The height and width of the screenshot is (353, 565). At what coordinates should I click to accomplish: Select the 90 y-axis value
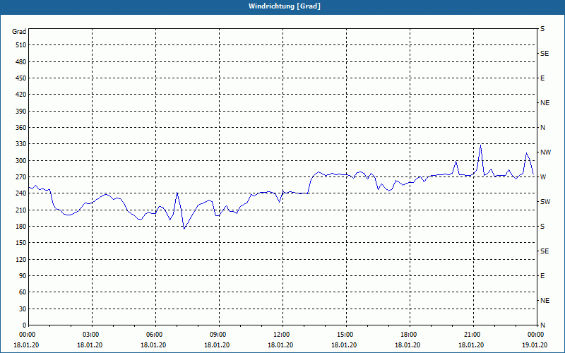pos(23,276)
